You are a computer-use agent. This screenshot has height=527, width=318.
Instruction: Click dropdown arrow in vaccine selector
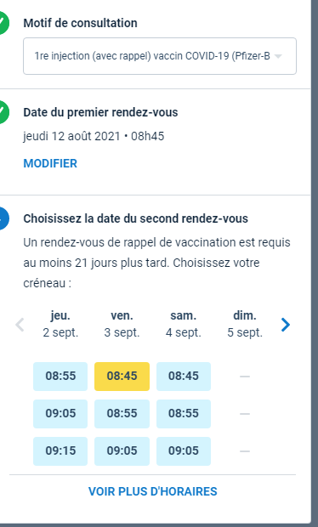[278, 56]
